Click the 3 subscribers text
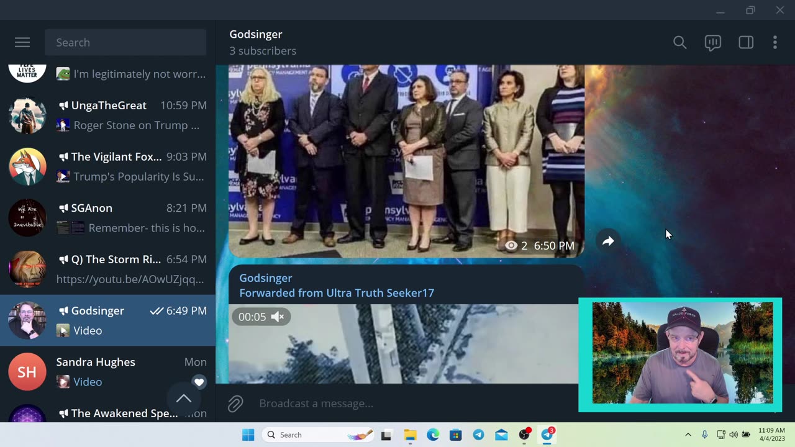The image size is (795, 447). pos(263,51)
